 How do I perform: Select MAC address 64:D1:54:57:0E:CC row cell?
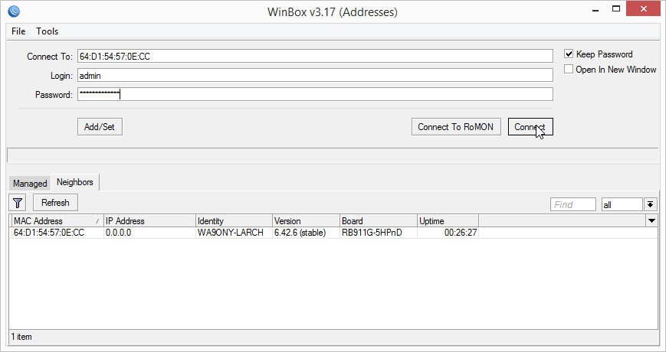click(x=57, y=233)
